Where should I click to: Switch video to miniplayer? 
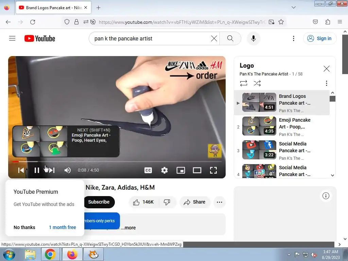(x=181, y=170)
